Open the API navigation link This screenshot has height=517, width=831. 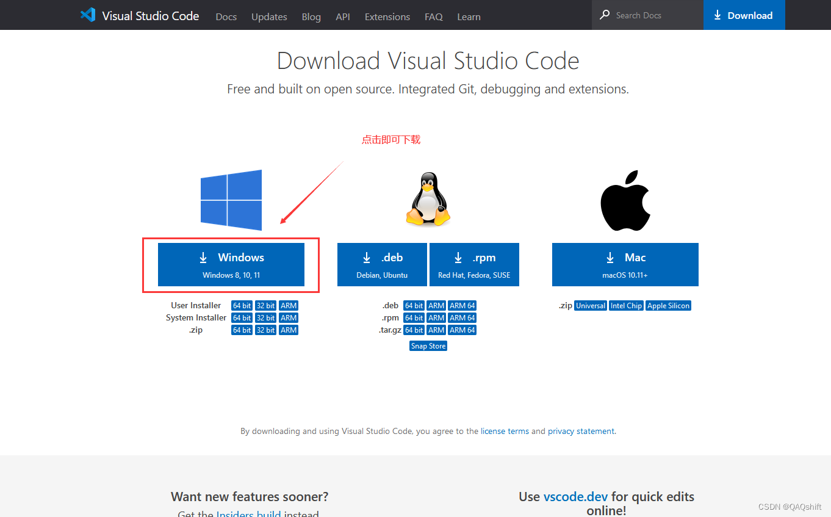[x=343, y=16]
